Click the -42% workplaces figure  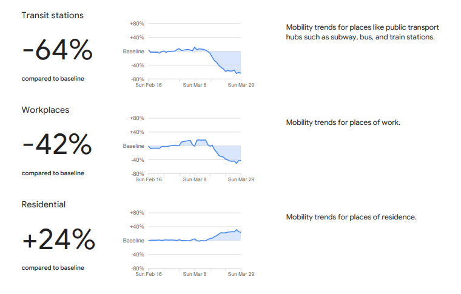coord(57,145)
